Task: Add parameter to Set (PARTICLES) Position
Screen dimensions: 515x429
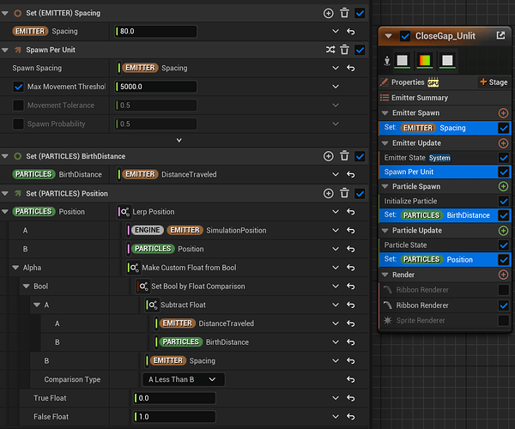Action: click(x=328, y=194)
